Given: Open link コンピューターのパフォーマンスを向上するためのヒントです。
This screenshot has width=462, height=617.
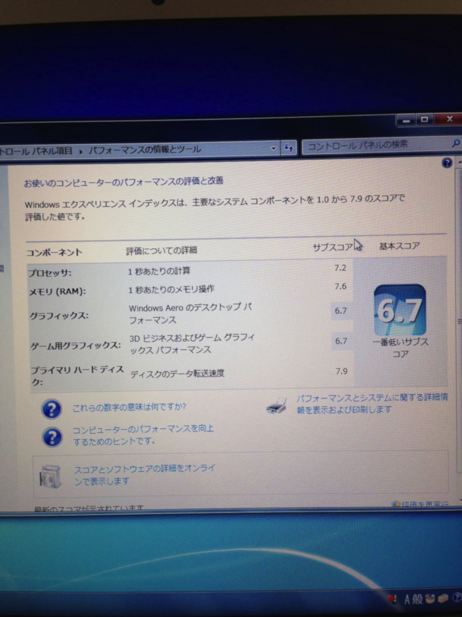Looking at the screenshot, I should 143,435.
